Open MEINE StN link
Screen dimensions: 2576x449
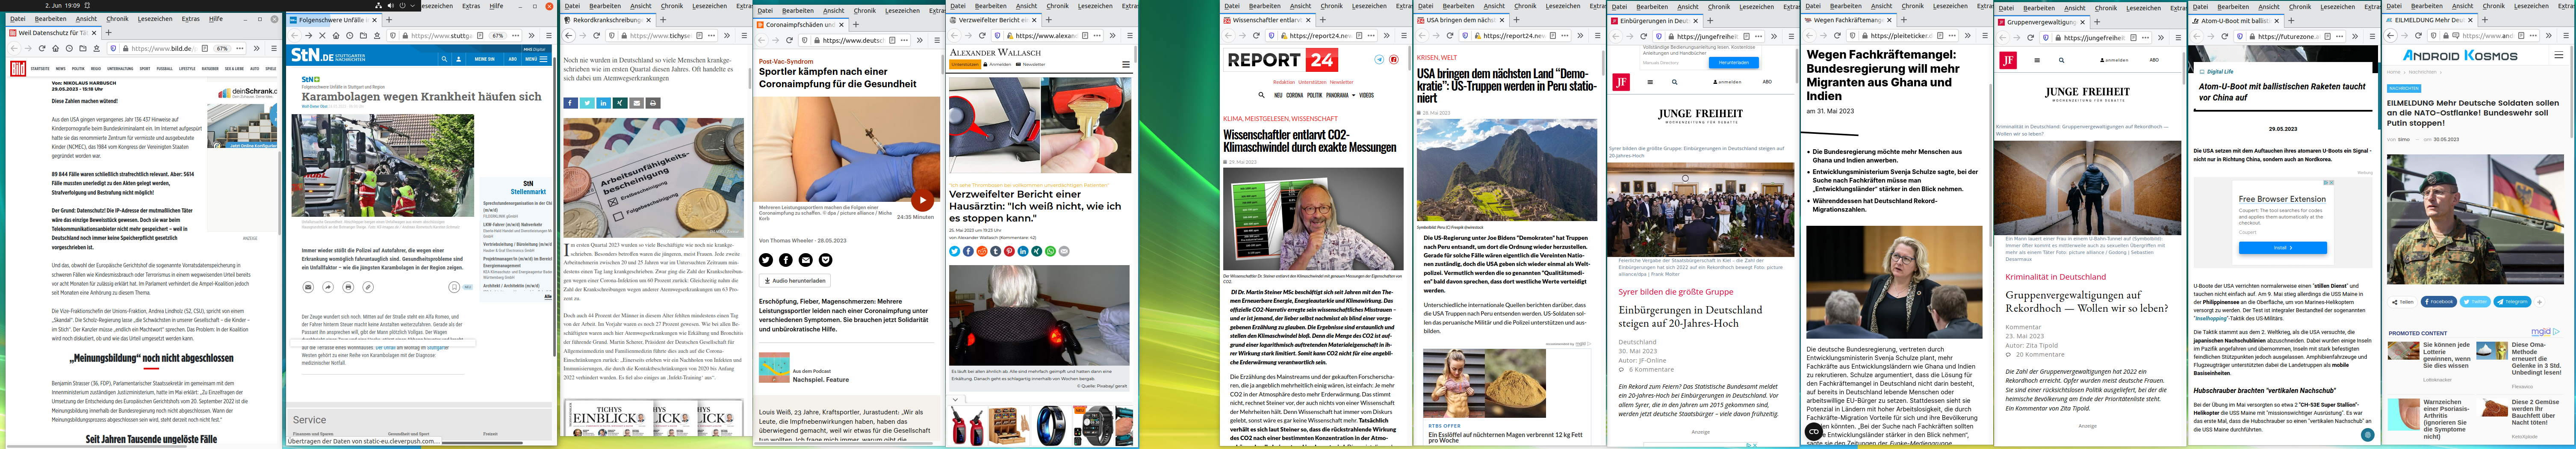pos(485,59)
